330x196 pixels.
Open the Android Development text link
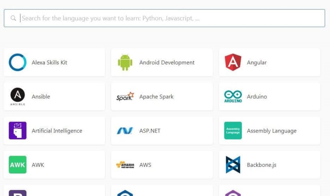(167, 62)
